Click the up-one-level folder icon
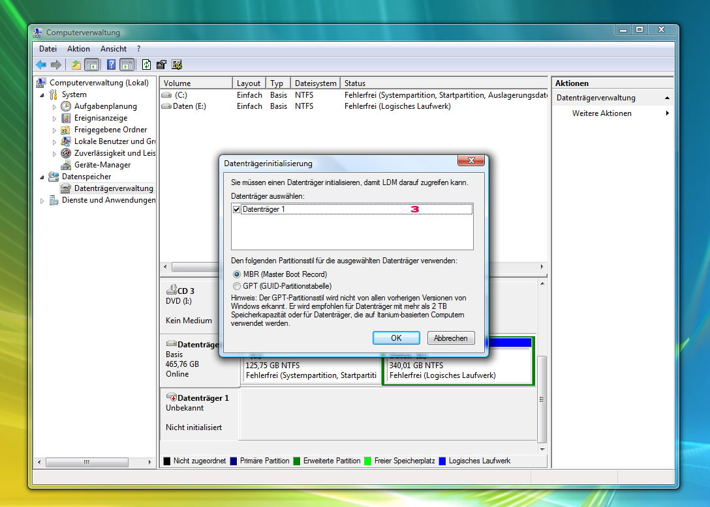Screen dimensions: 710x507 pos(76,65)
